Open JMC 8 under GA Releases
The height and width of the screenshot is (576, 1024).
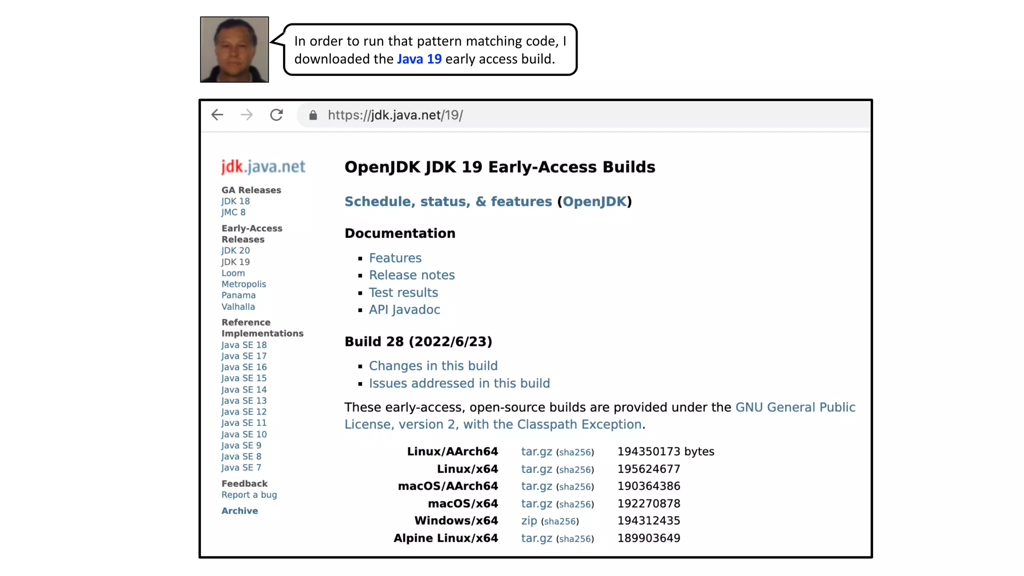(x=233, y=212)
